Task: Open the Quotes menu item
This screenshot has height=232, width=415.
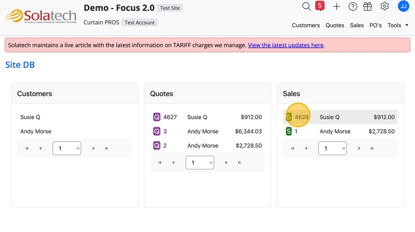Action: point(335,25)
